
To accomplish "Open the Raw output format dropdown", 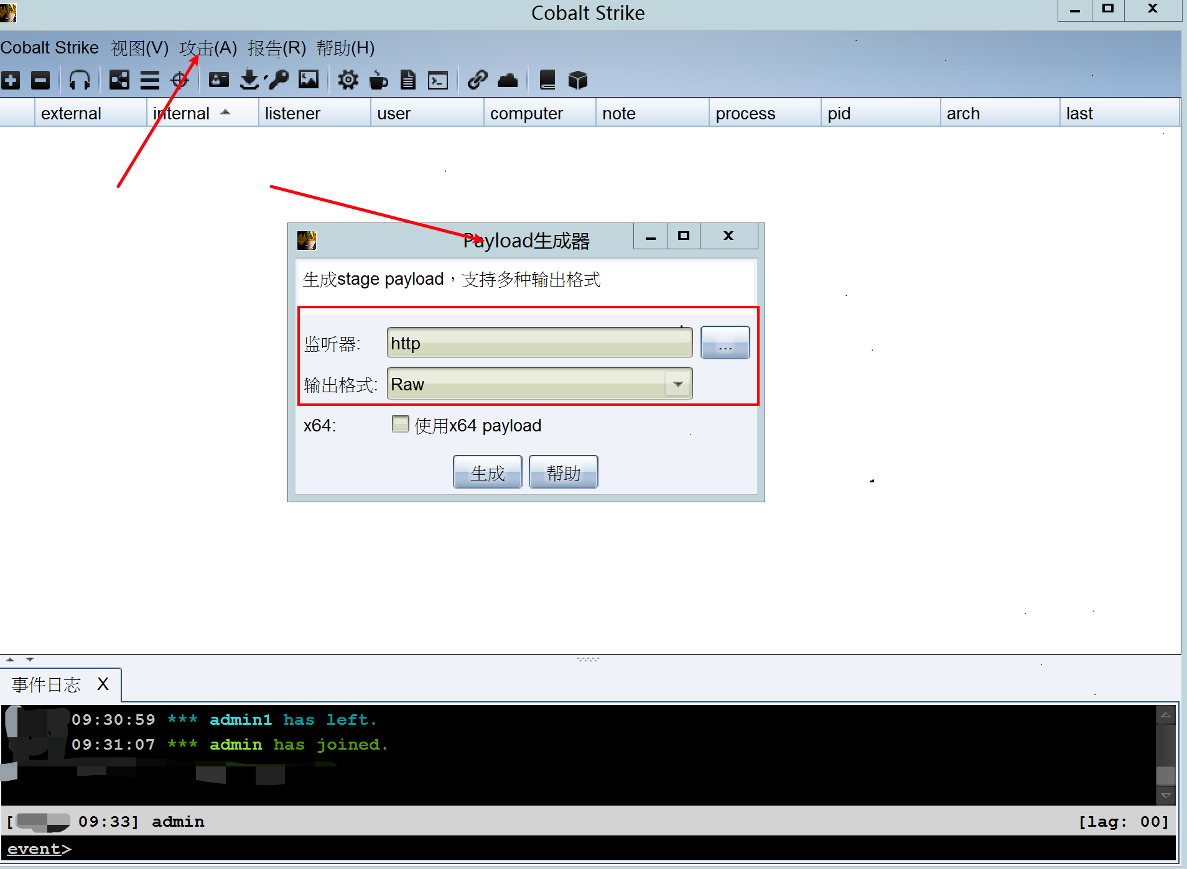I will tap(678, 384).
